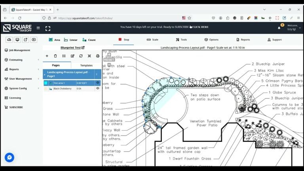Click the add page plus icon

click(x=47, y=56)
